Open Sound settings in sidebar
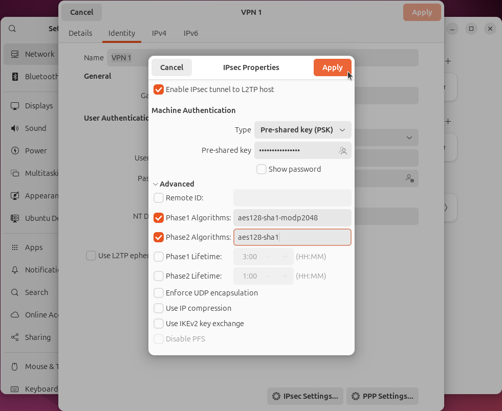This screenshot has height=411, width=502. 31,128
